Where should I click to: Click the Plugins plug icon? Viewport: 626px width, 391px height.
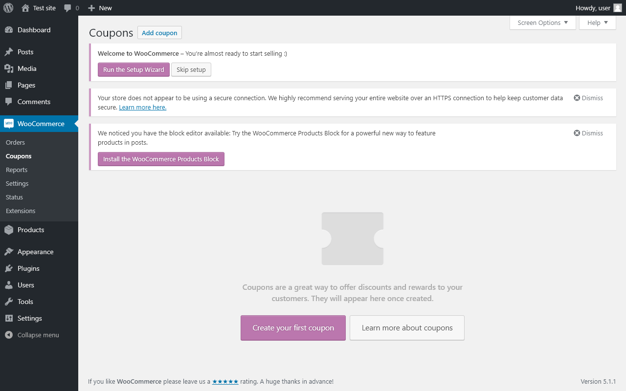click(9, 268)
